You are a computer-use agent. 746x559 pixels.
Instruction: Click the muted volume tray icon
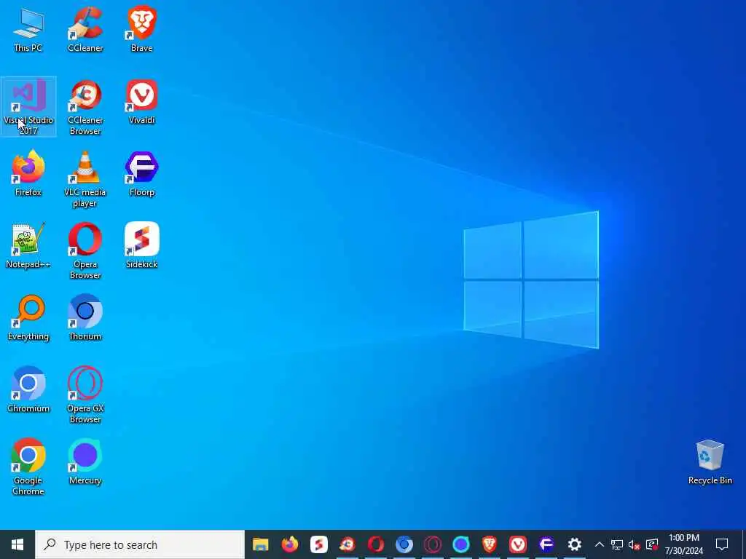click(x=635, y=544)
